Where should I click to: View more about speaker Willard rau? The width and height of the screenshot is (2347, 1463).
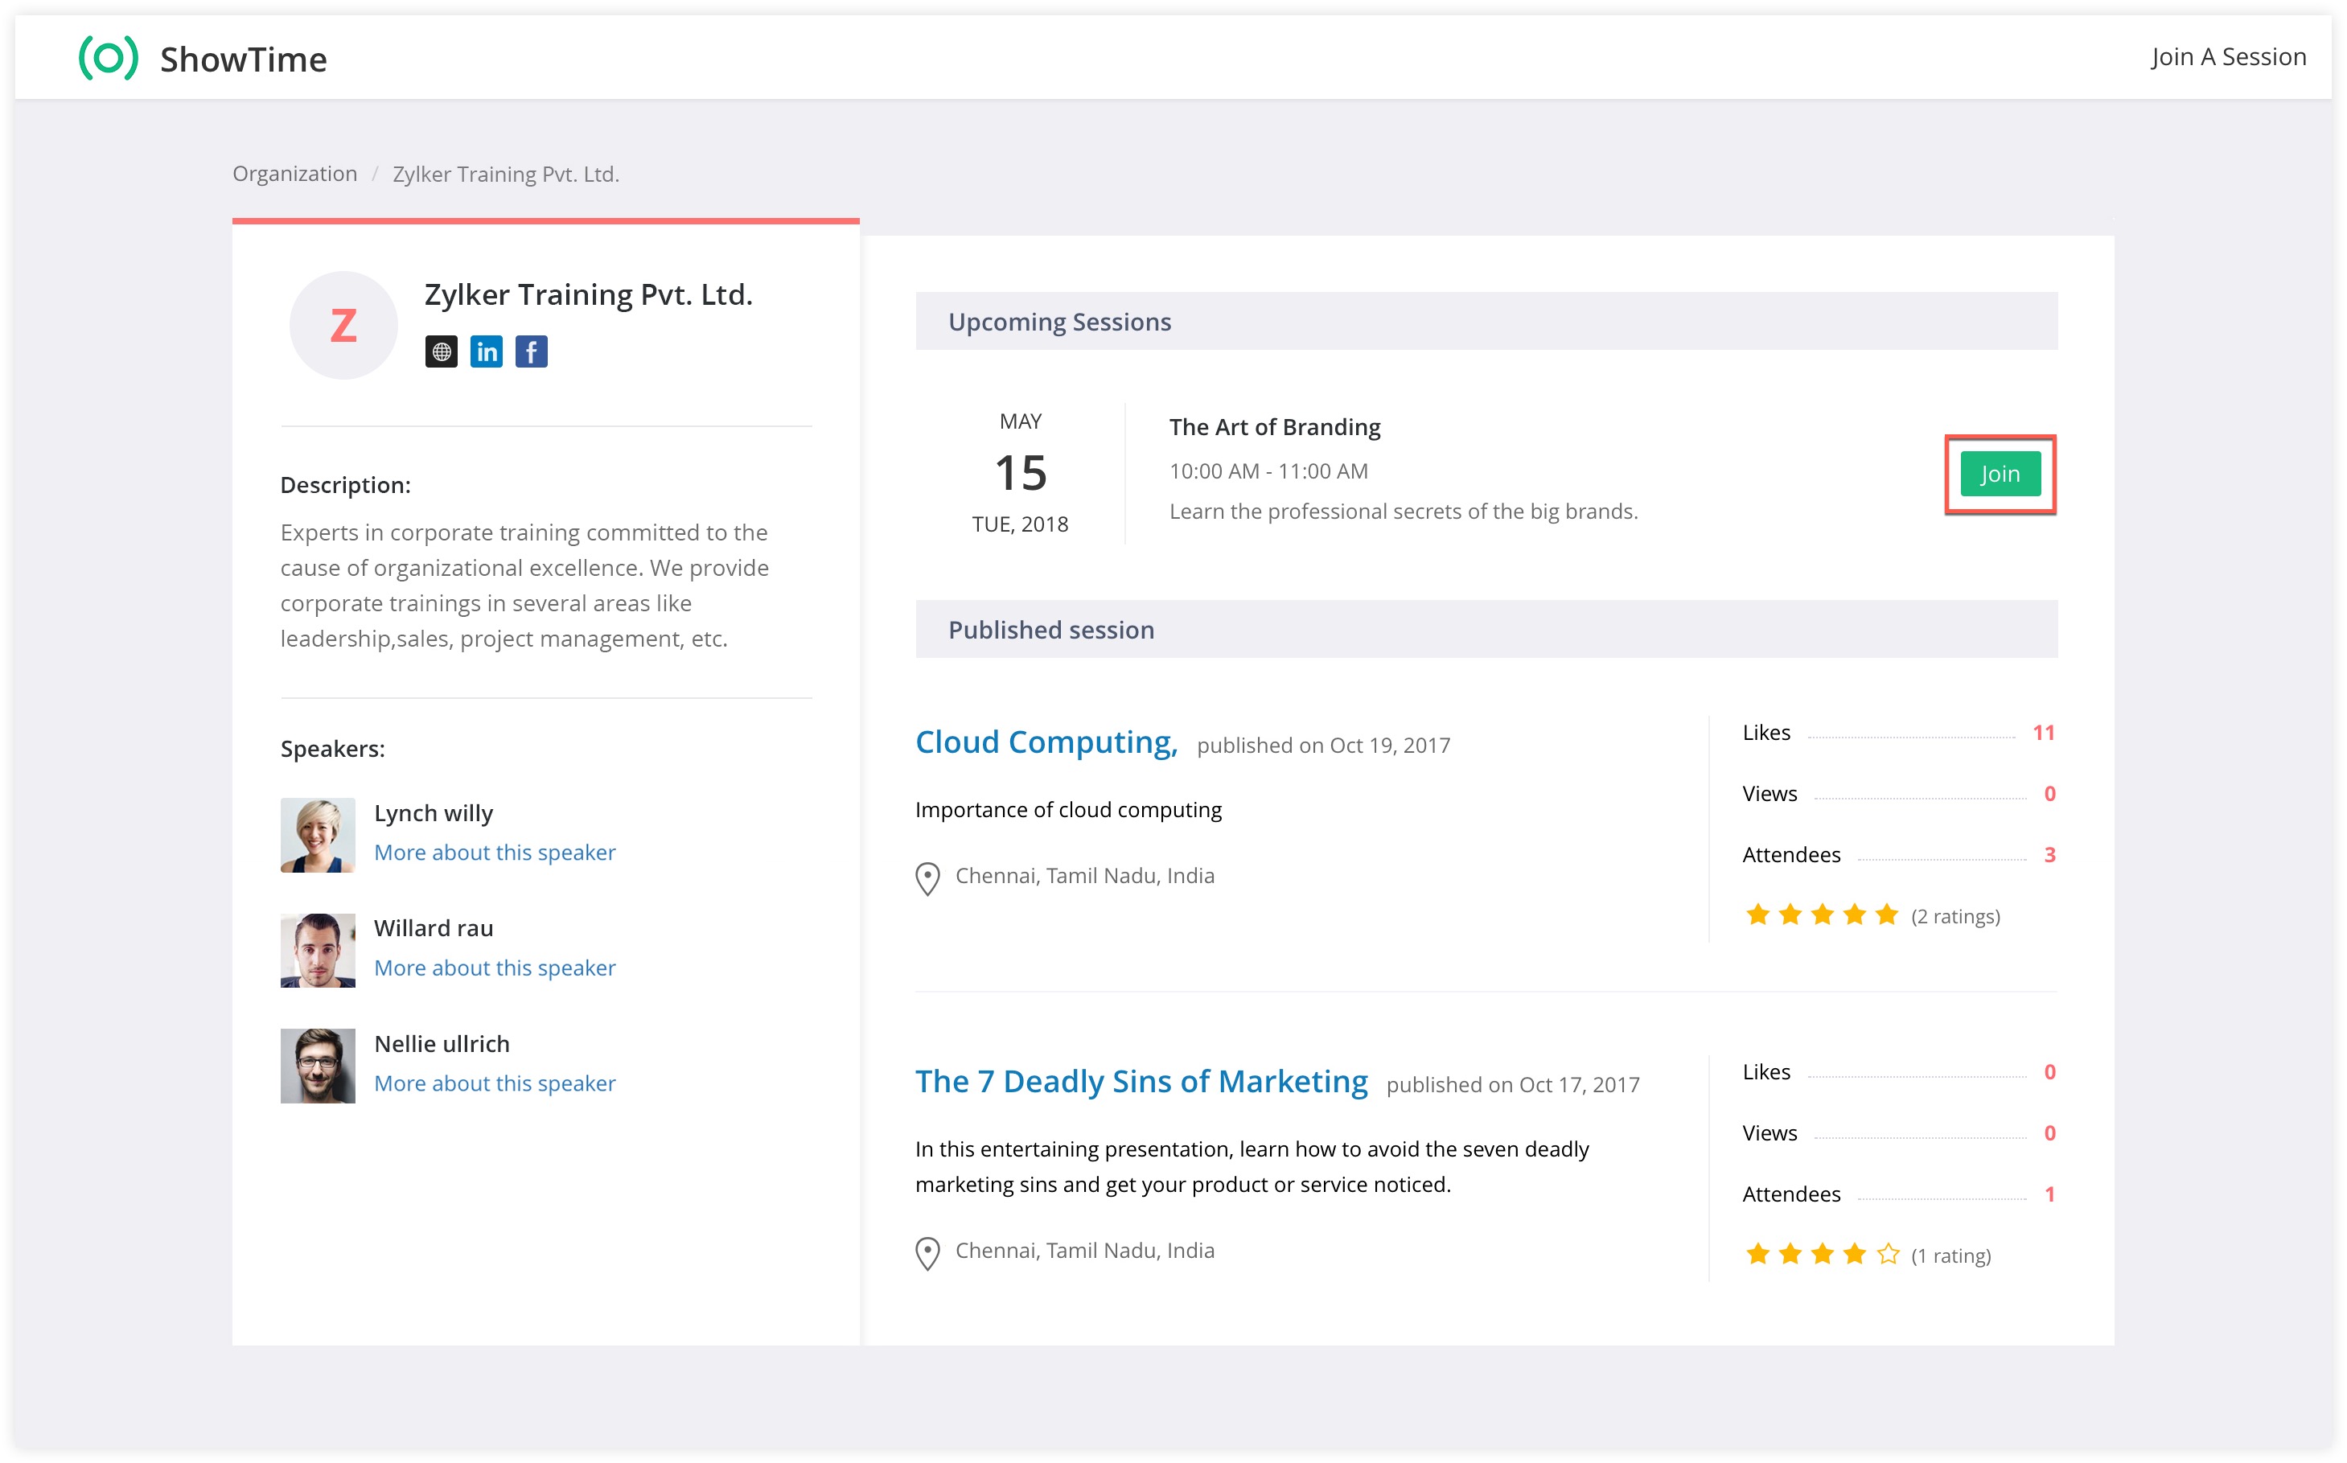click(495, 968)
